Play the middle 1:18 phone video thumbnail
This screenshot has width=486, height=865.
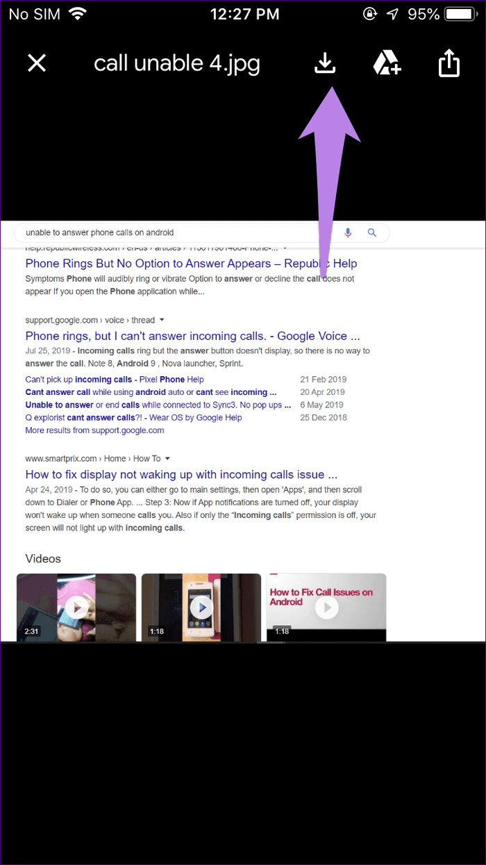[x=201, y=606]
